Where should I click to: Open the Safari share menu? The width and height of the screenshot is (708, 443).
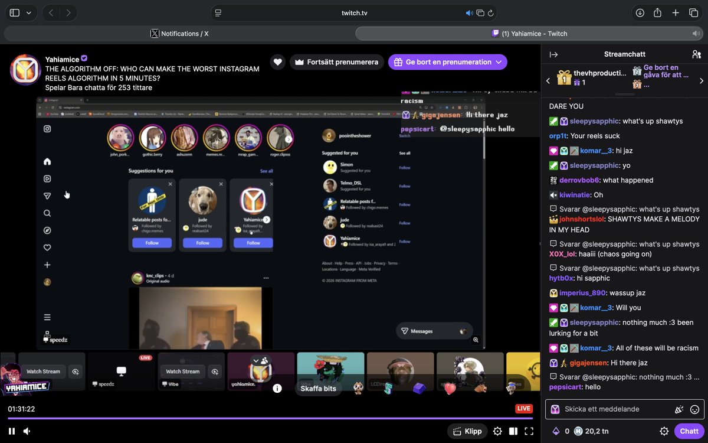[x=658, y=12]
